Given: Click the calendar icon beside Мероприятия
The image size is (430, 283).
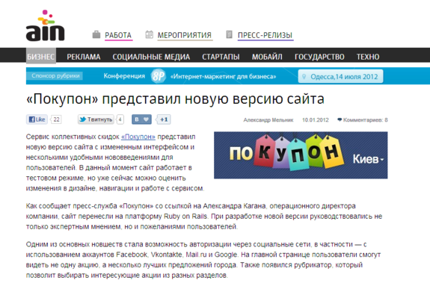Looking at the screenshot, I should [149, 34].
